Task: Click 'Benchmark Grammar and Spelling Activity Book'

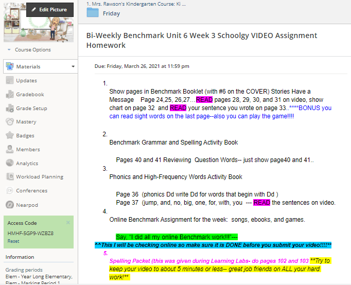Action: point(173,142)
